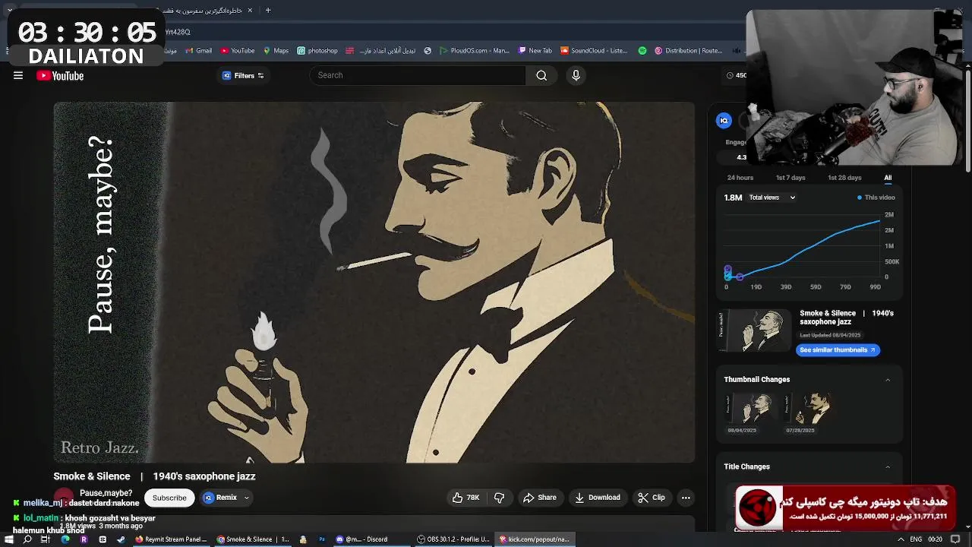Viewport: 972px width, 547px height.
Task: Open the Total views dropdown
Action: pyautogui.click(x=772, y=198)
